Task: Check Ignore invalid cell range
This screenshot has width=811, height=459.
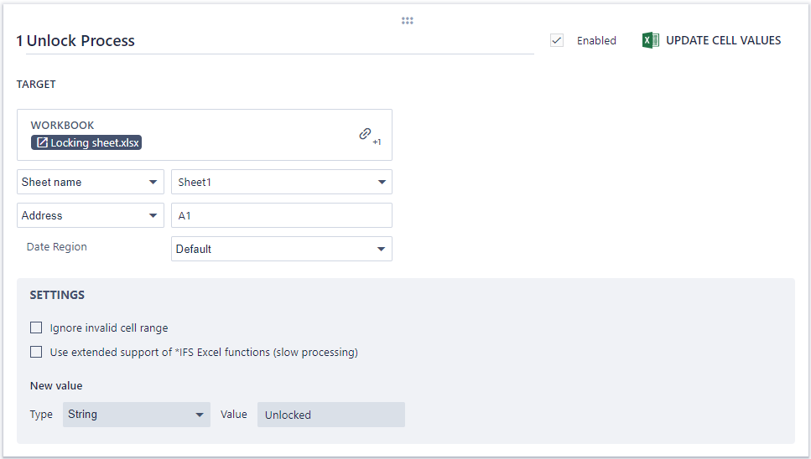Action: point(36,327)
